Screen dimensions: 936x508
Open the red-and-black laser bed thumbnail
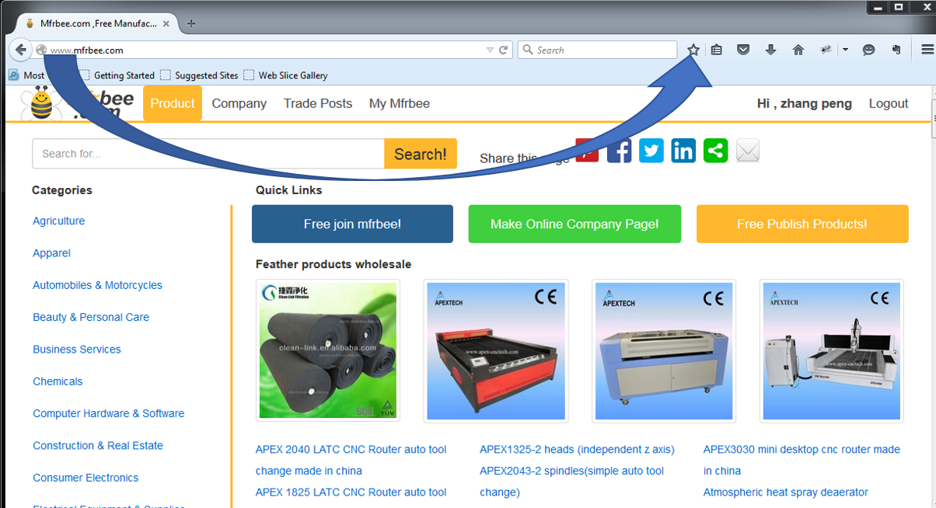[496, 351]
